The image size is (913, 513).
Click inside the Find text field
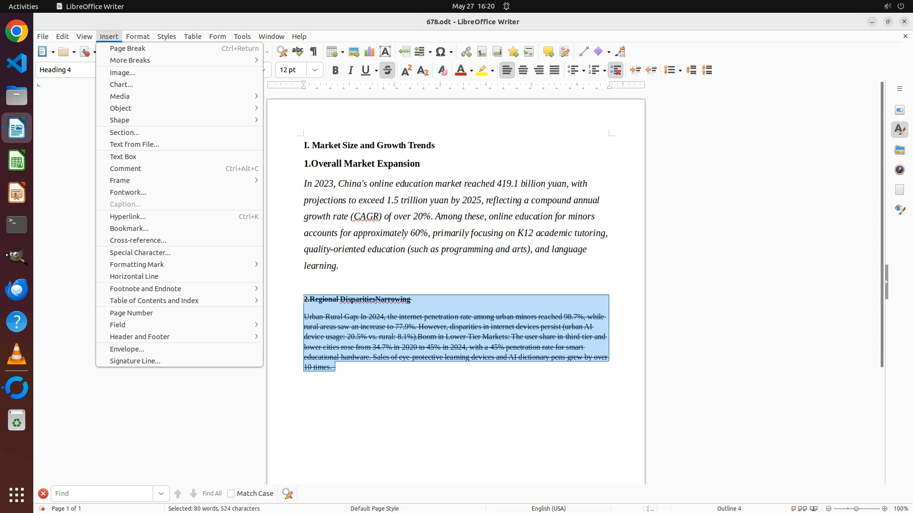[x=102, y=494]
